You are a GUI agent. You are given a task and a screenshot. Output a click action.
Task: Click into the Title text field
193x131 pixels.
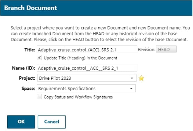coord(86,50)
